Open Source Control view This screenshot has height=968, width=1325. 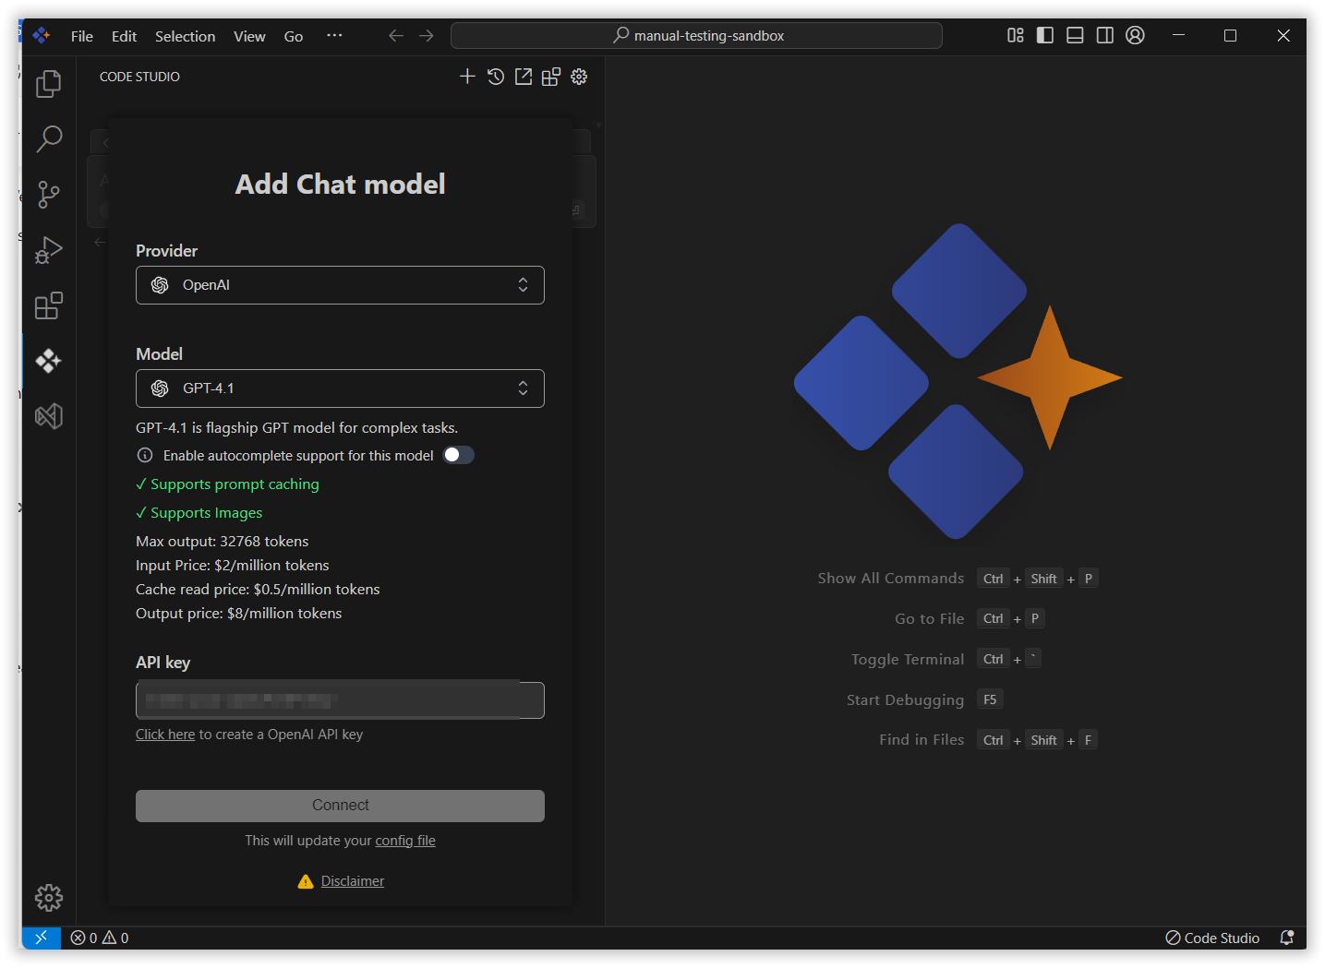[x=48, y=195]
